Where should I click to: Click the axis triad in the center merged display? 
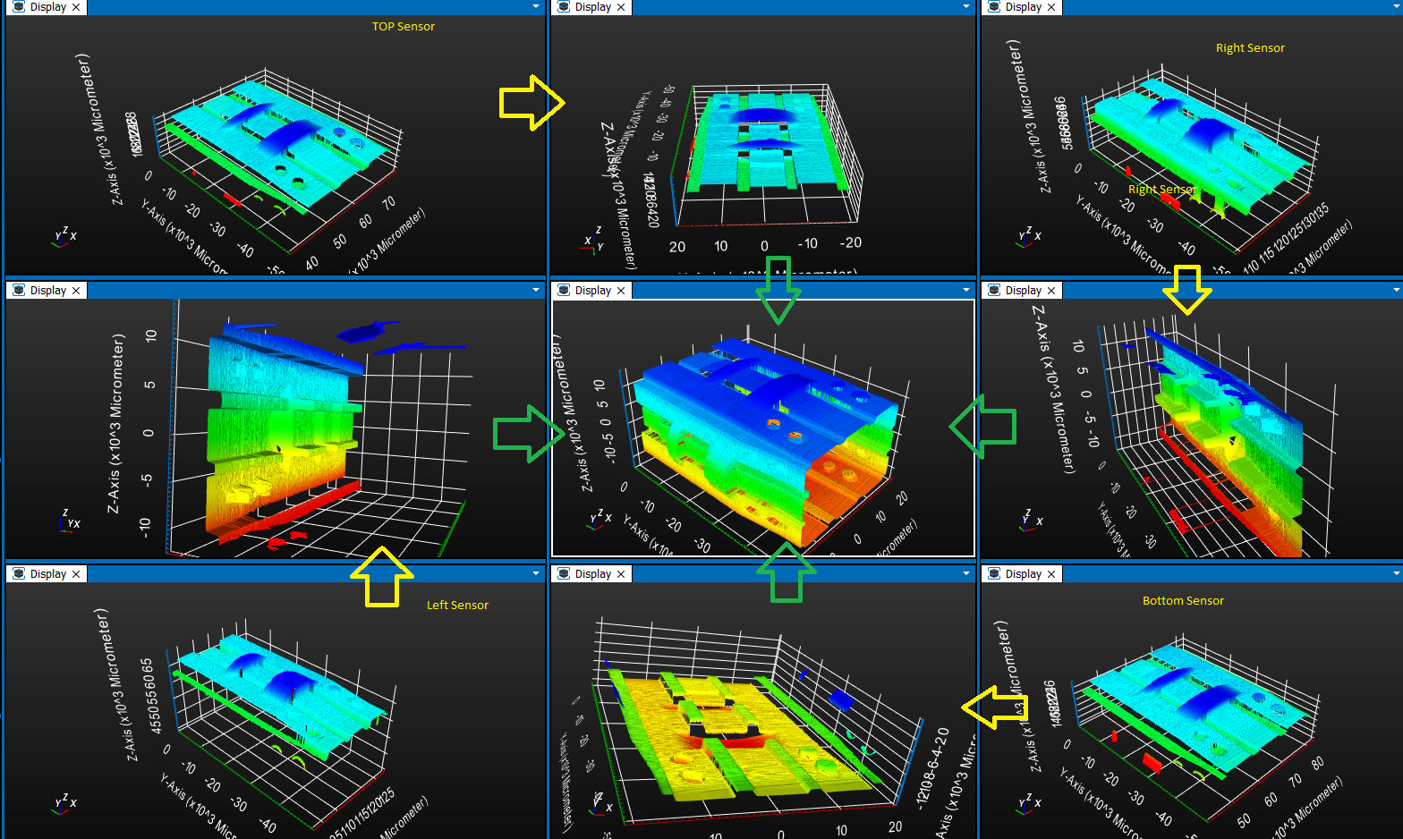coord(600,520)
